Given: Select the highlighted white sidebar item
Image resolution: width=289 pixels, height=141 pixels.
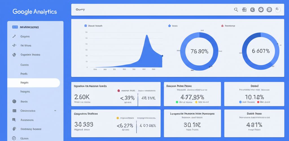Looking at the screenshot, I should pyautogui.click(x=33, y=83).
